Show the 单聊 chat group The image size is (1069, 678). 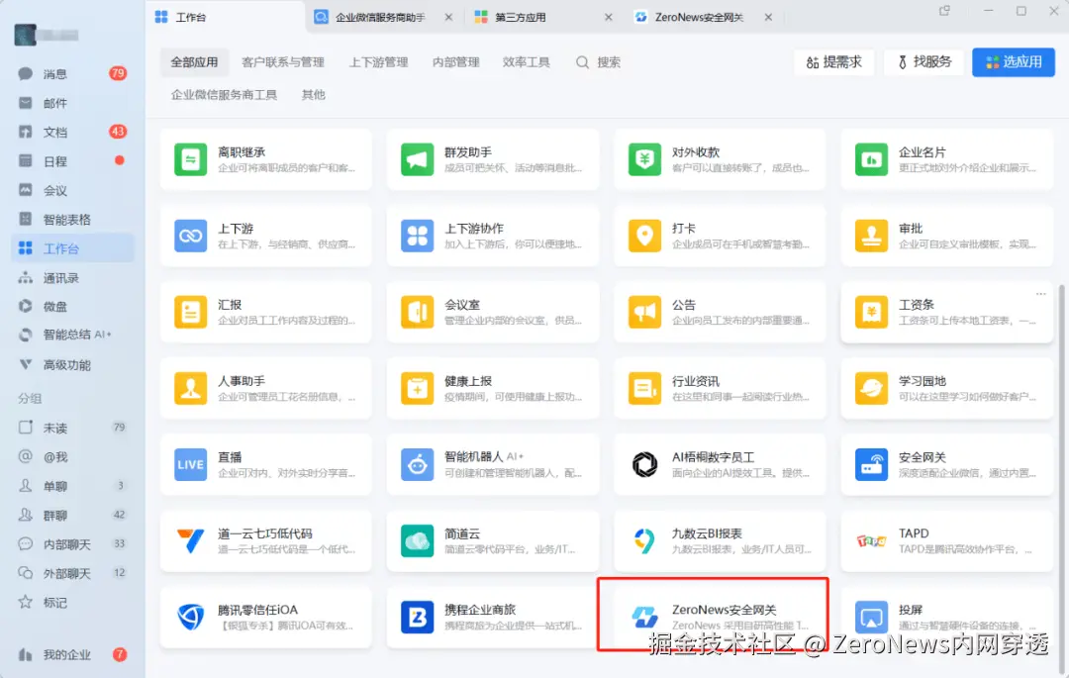(72, 486)
